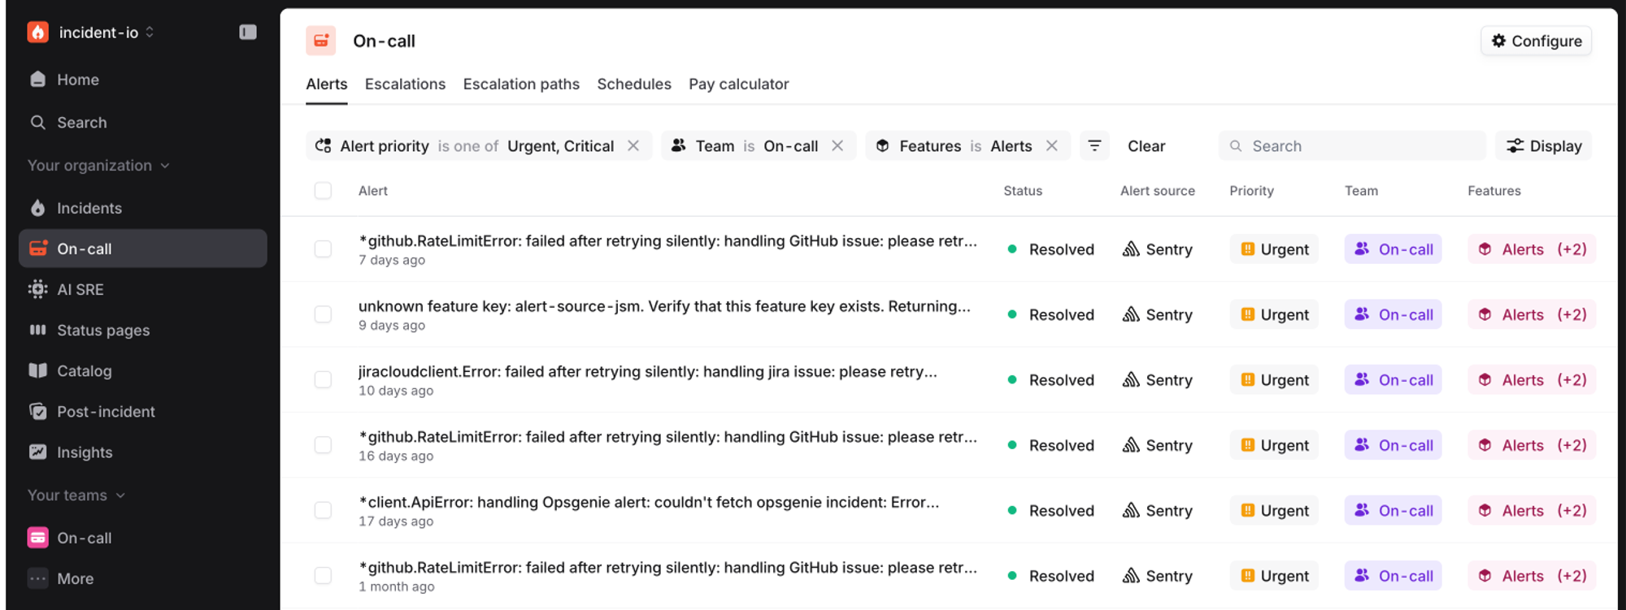This screenshot has width=1626, height=610.
Task: Open the client.ApiError Opsgenie alert
Action: pos(649,502)
